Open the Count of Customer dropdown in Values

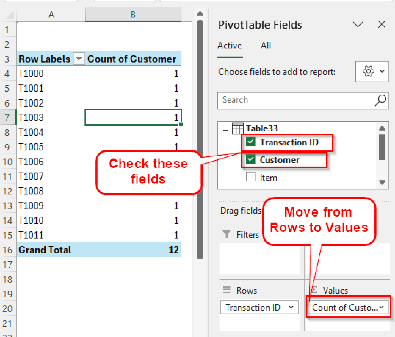click(x=381, y=307)
